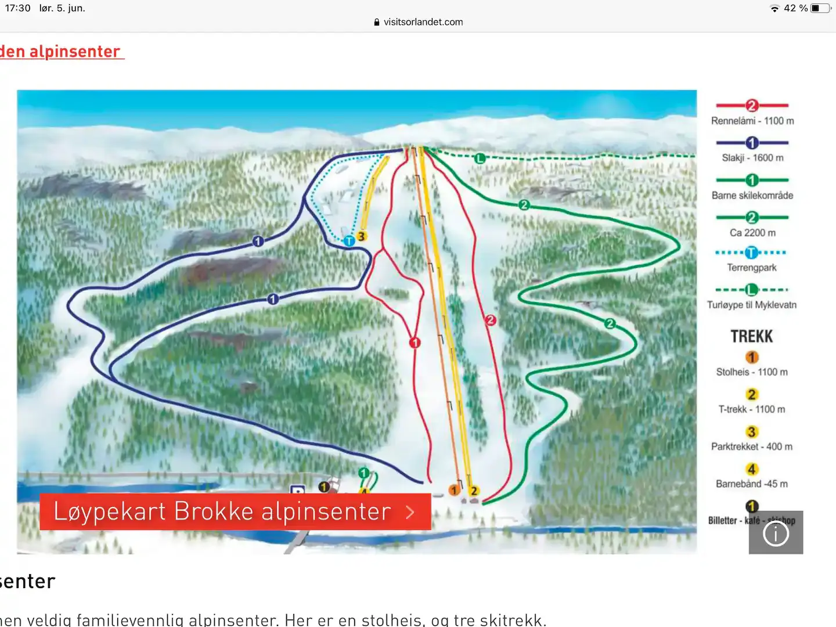Open the Løypekart Brokke alpinsenter button

click(x=235, y=511)
